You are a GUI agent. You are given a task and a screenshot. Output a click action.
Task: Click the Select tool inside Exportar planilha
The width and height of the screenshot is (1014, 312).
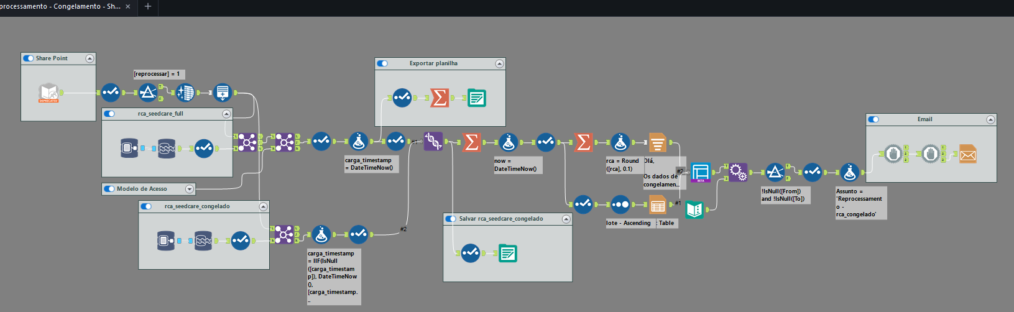[x=402, y=98]
